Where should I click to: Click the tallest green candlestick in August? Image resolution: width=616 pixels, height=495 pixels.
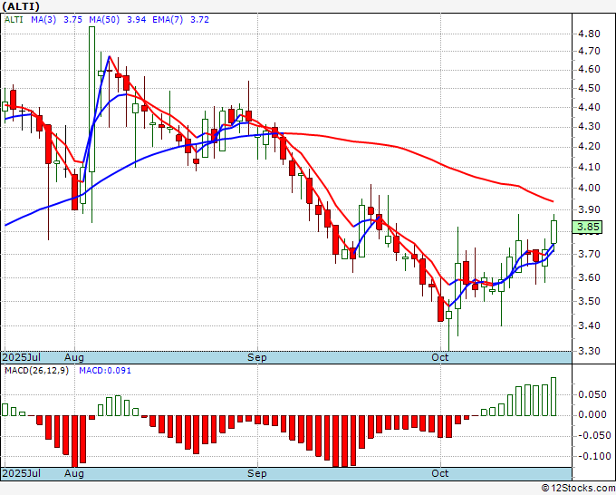(x=91, y=99)
